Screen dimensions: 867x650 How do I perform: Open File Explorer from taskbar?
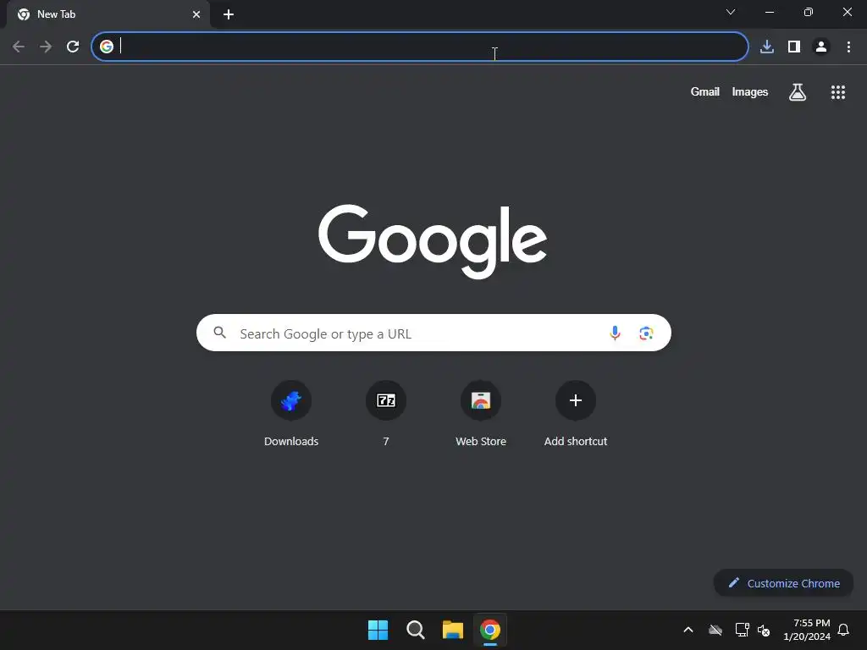(453, 630)
